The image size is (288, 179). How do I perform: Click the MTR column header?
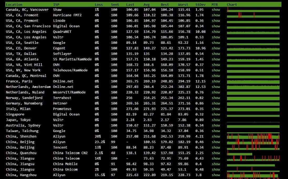[215, 4]
